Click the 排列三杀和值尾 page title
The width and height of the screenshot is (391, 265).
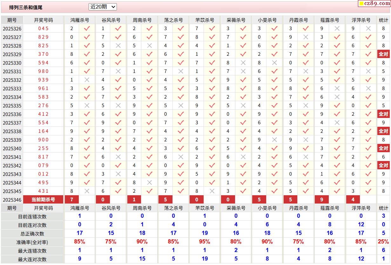click(26, 7)
